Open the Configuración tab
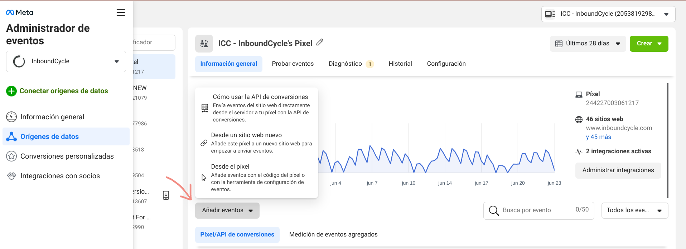Image resolution: width=686 pixels, height=249 pixels. (446, 64)
